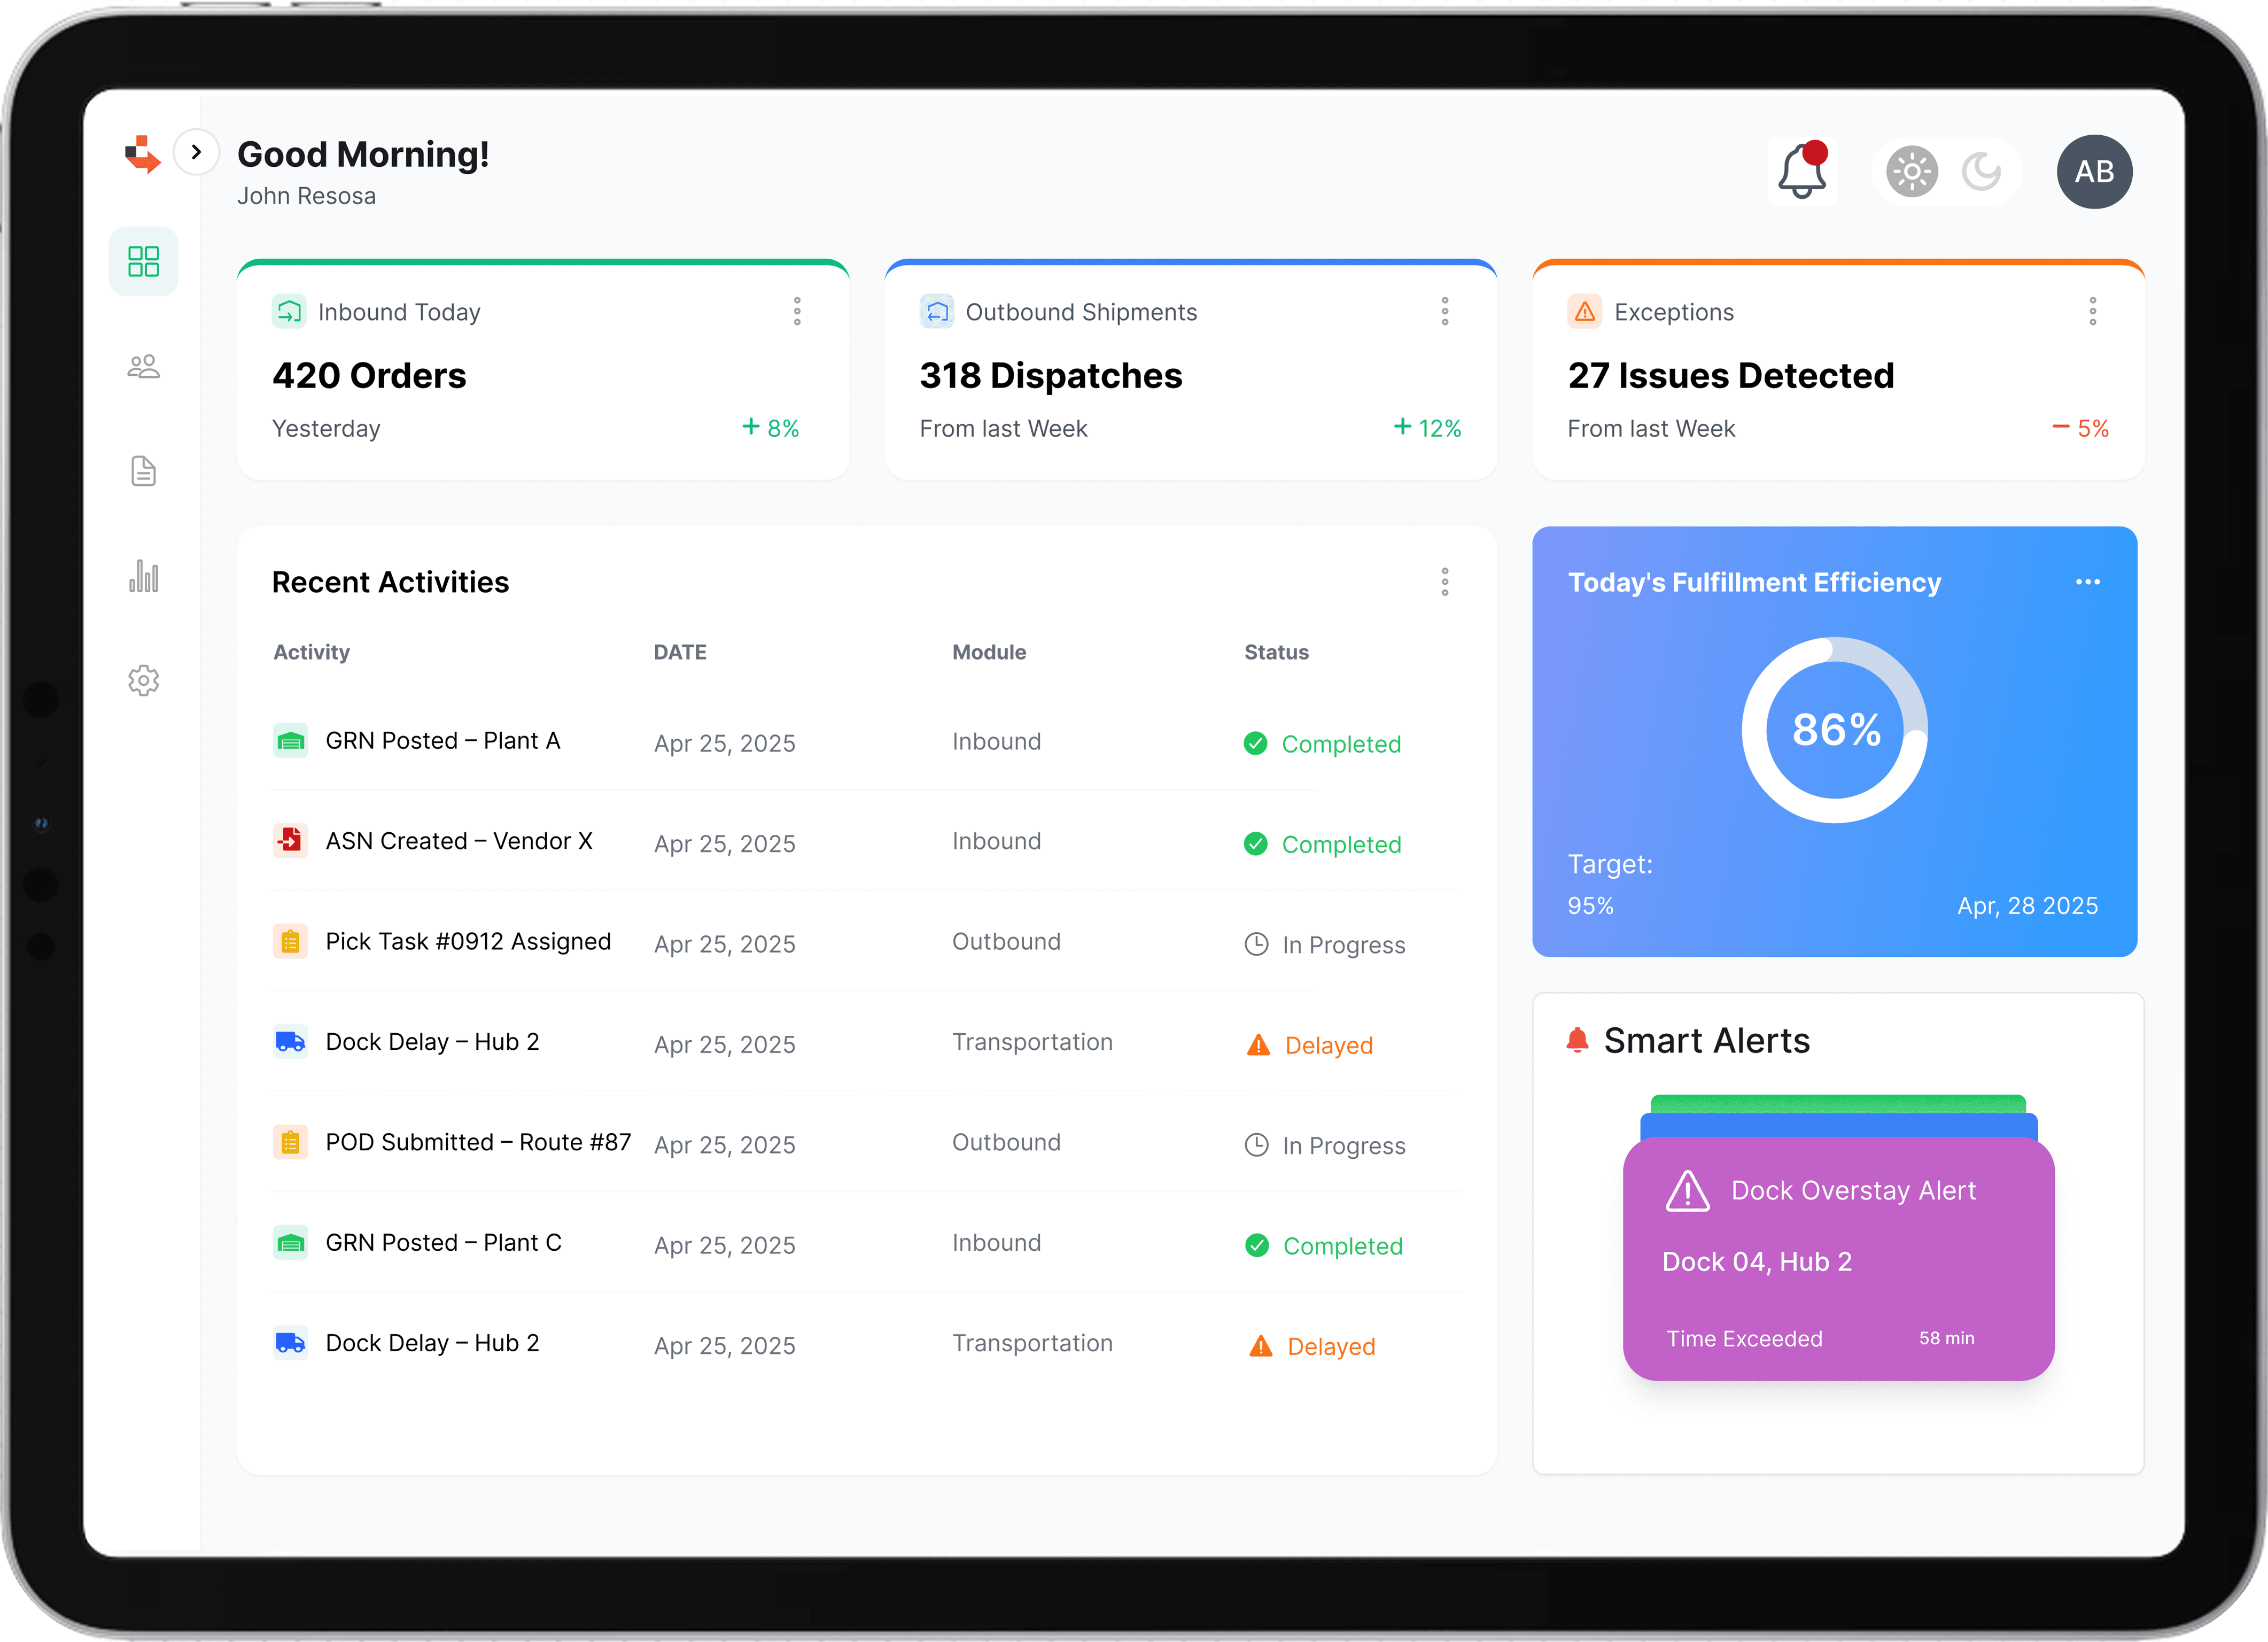Open the Recent Activities options menu

1444,582
